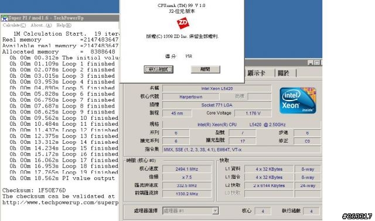This screenshot has width=375, height=221.
Task: Click the PI value output line
Action: click(62, 178)
